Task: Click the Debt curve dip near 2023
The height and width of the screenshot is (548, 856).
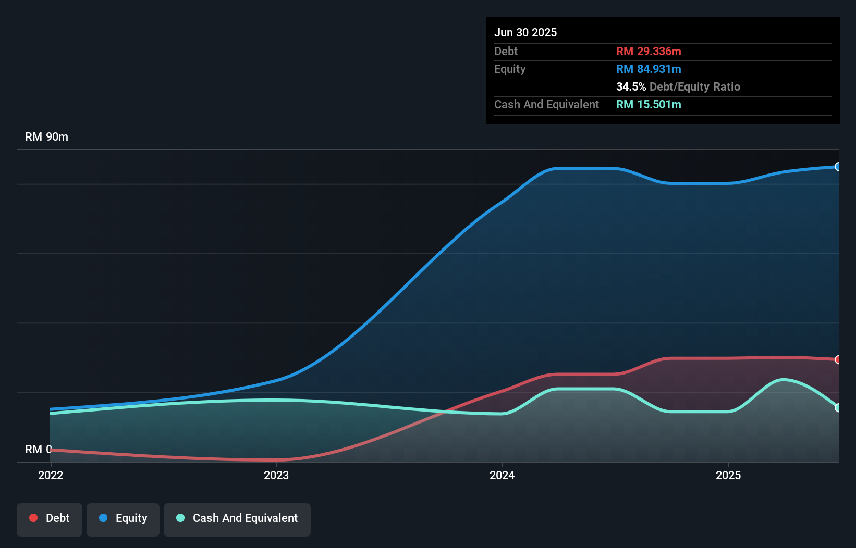Action: 276,460
